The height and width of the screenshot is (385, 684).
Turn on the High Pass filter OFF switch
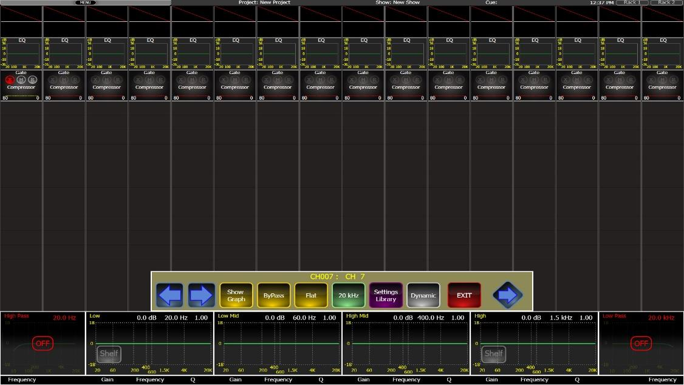click(x=43, y=344)
